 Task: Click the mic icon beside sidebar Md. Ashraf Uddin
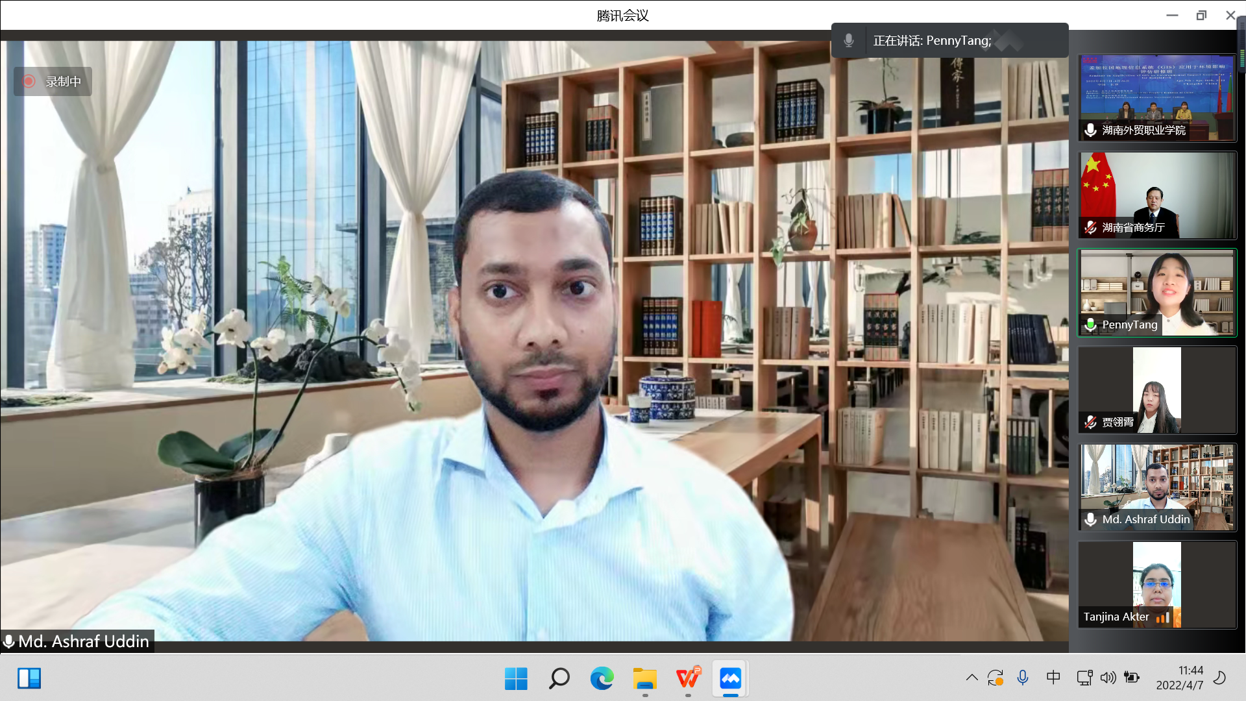pyautogui.click(x=1090, y=519)
